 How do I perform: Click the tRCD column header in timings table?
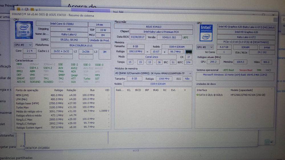(x=138, y=90)
